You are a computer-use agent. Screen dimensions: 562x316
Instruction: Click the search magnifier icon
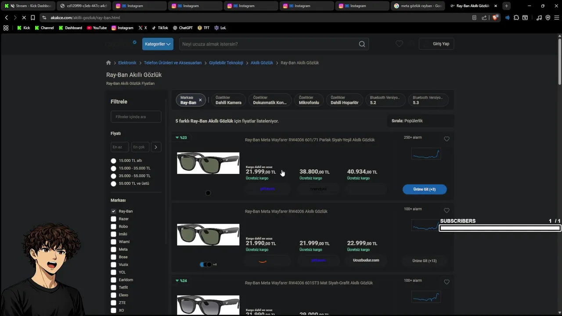click(x=362, y=44)
